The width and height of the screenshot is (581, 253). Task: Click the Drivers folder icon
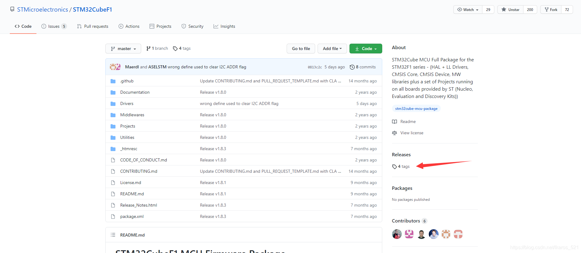(x=113, y=104)
